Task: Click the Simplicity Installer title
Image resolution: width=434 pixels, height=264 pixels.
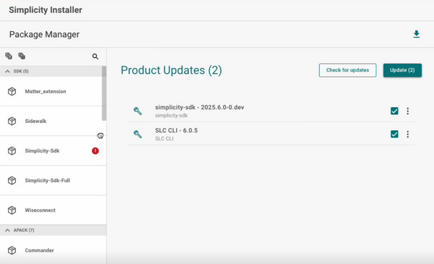Action: pos(46,10)
